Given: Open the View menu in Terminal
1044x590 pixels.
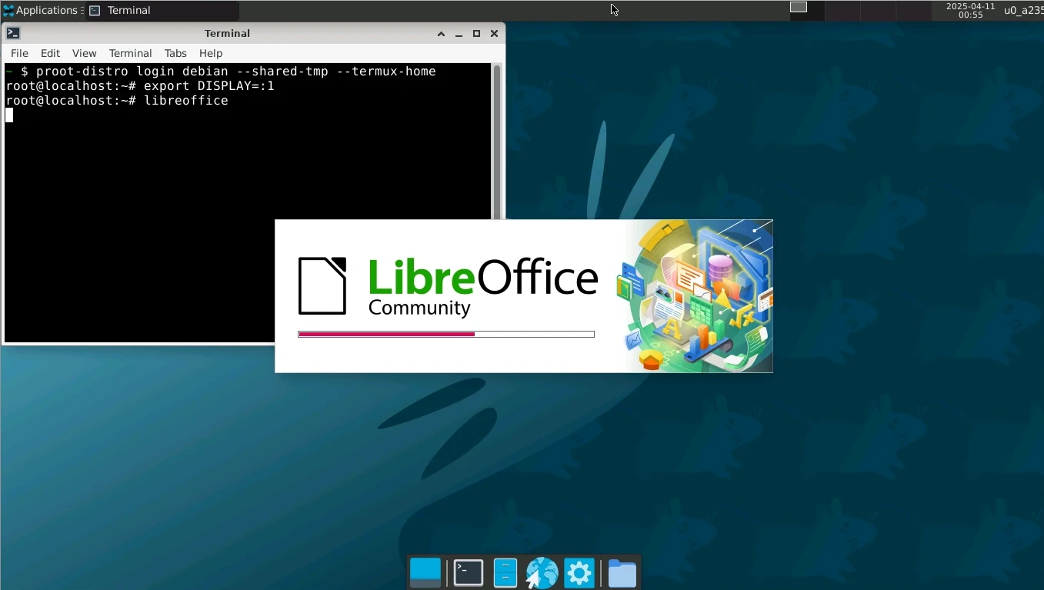Looking at the screenshot, I should coord(84,53).
